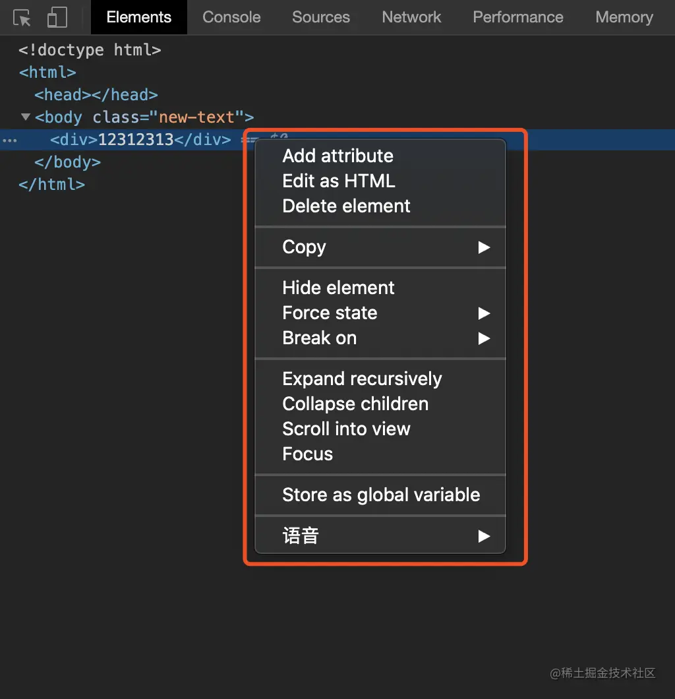The width and height of the screenshot is (675, 699).
Task: Open the Memory panel
Action: pyautogui.click(x=624, y=17)
